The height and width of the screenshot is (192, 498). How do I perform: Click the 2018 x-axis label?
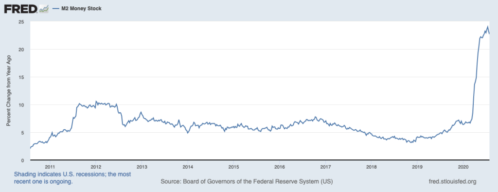point(371,166)
